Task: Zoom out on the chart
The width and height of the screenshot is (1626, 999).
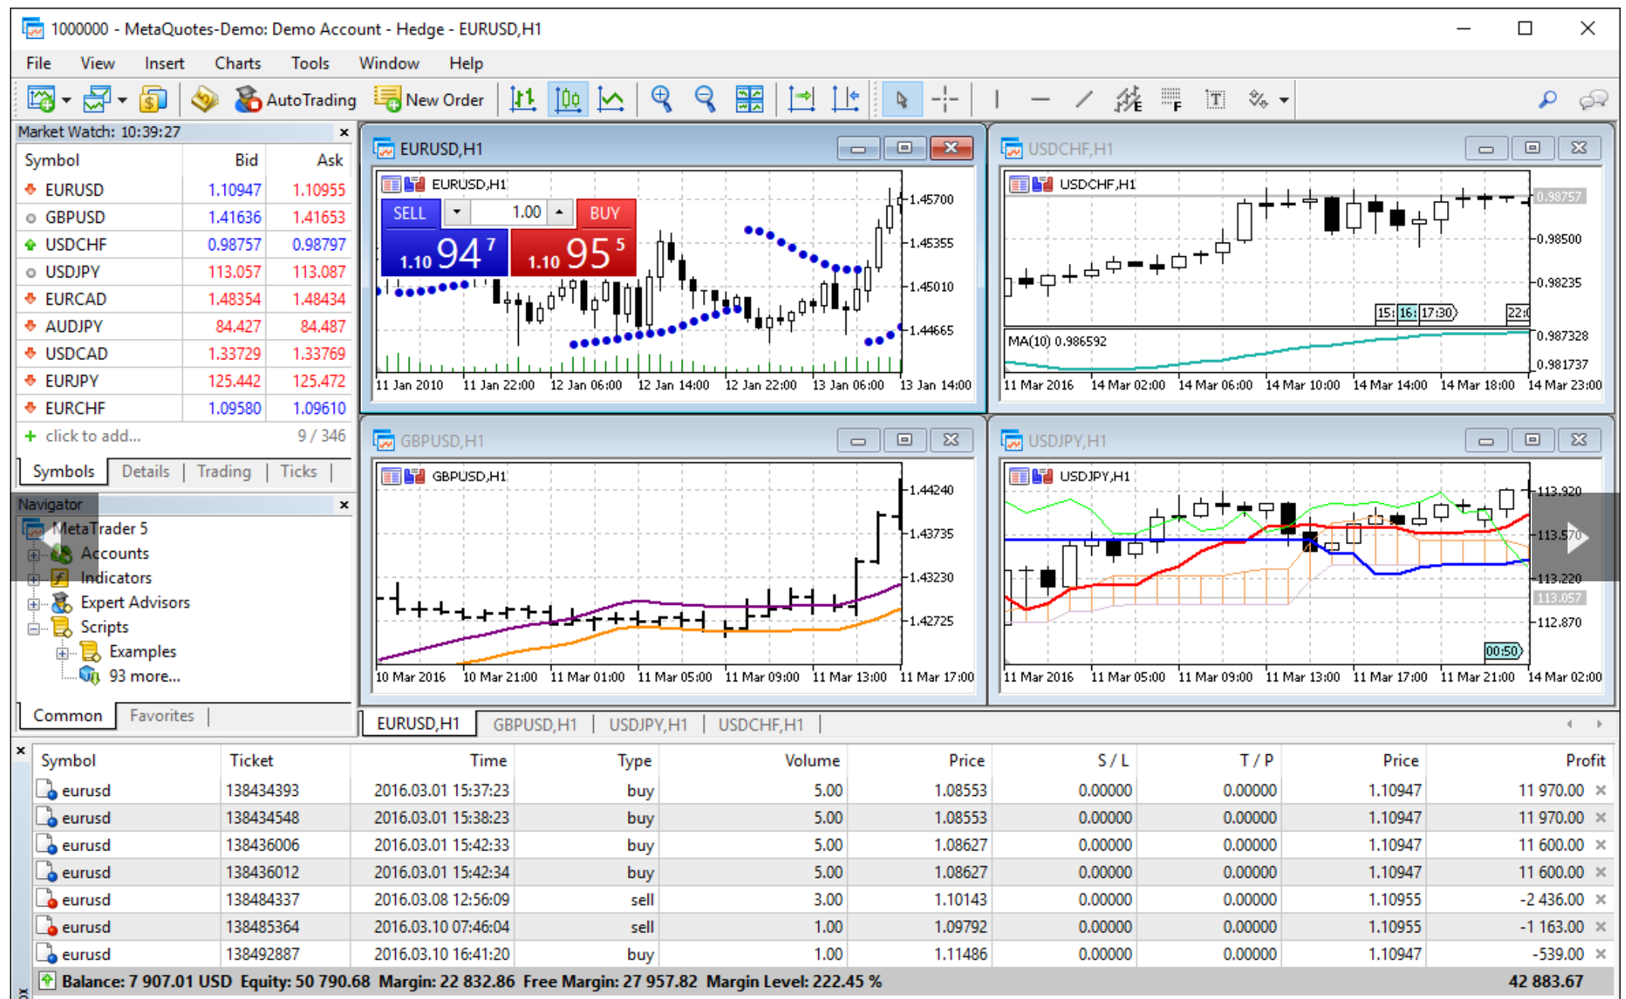Action: coord(705,99)
